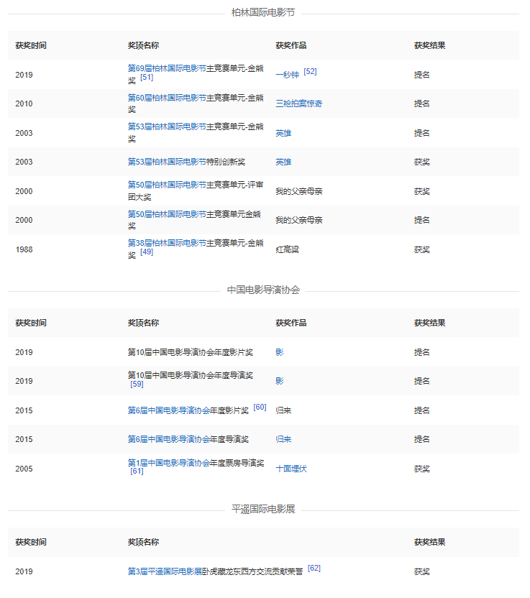Open the 一秒钟 film link

[287, 75]
